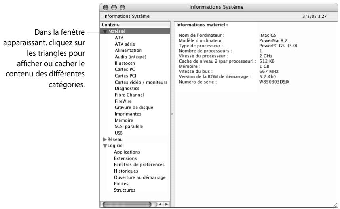Select SCSI parallèle entry
Screen dimensions: 340x209
click(129, 126)
